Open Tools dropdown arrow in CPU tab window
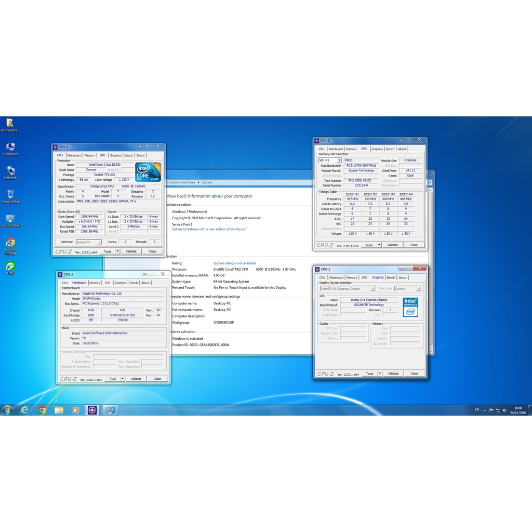Screen dimensions: 532x532 coord(117,251)
